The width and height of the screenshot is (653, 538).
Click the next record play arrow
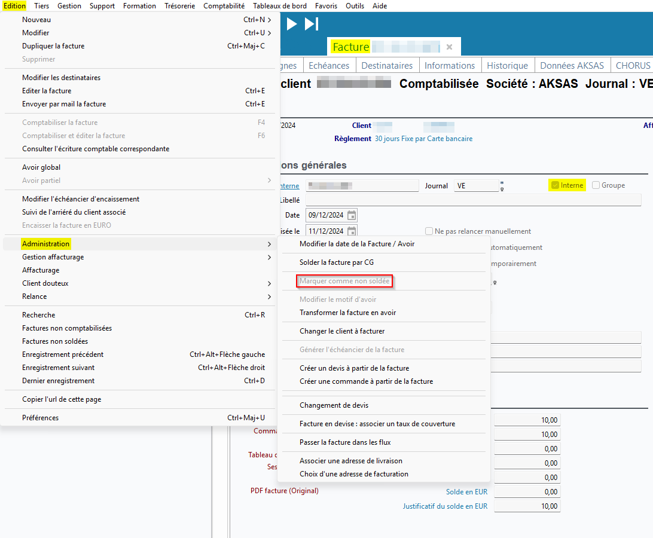click(x=292, y=24)
